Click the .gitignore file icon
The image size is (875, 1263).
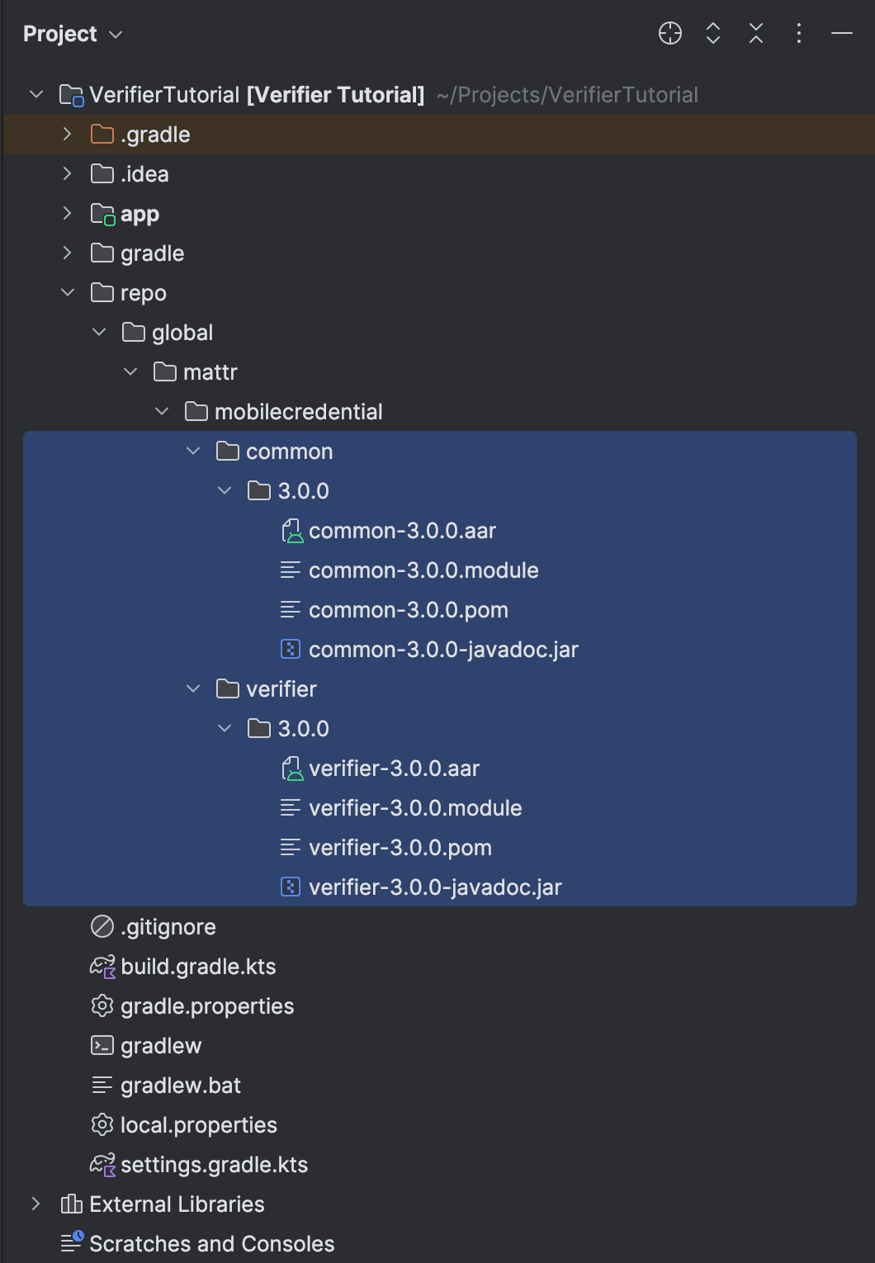[x=102, y=927]
